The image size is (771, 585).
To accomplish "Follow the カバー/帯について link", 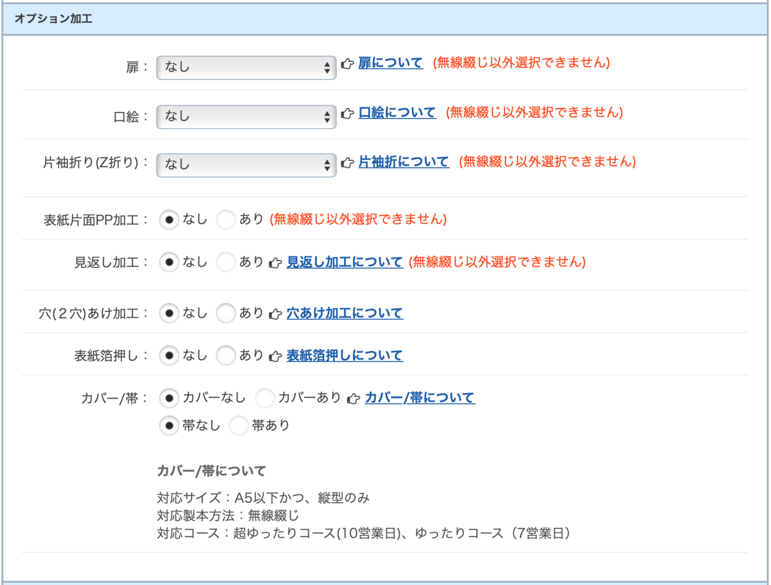I will [x=420, y=398].
